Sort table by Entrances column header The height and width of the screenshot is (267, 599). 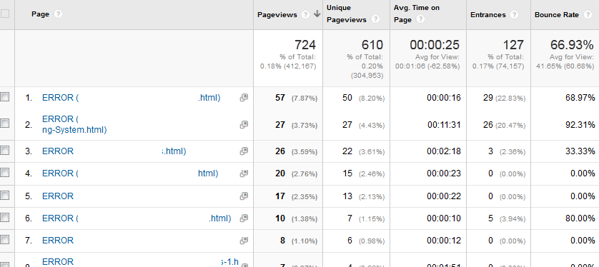[x=487, y=15]
